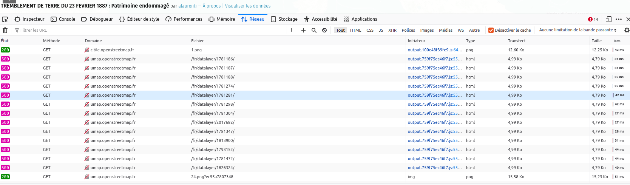Select request /fr/datalayer/1781186/
Viewport: 630px width, 185px height.
click(315, 59)
